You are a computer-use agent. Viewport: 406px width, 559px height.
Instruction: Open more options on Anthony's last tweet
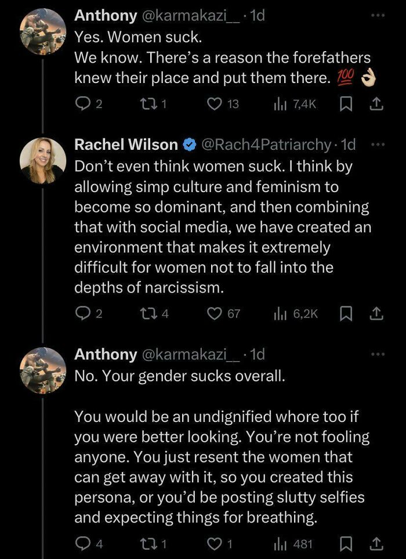pos(379,354)
